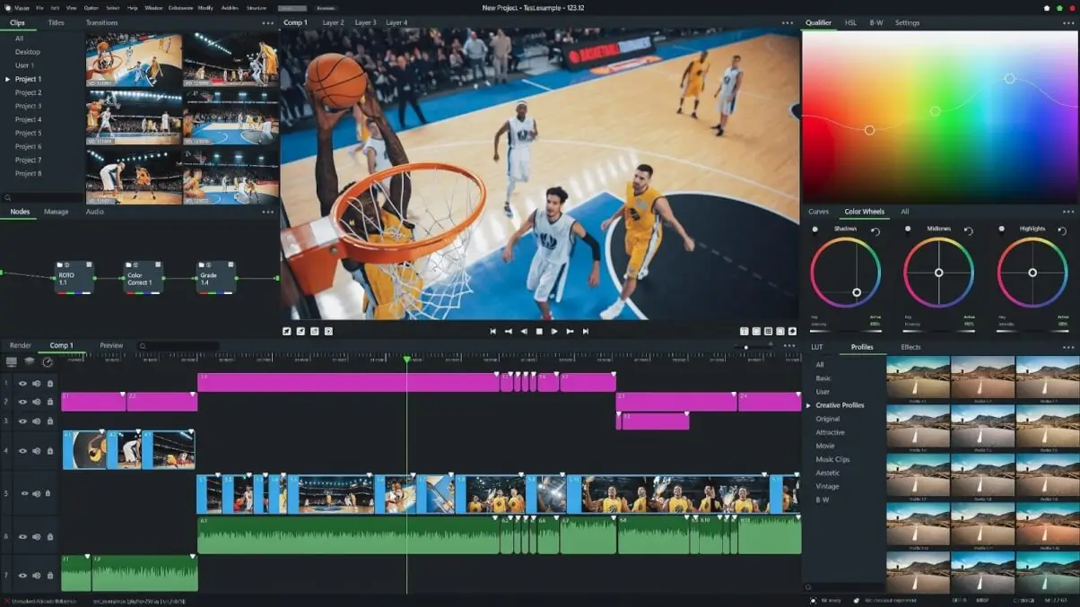The image size is (1080, 607).
Task: Select the Vintage profile category
Action: click(x=828, y=486)
